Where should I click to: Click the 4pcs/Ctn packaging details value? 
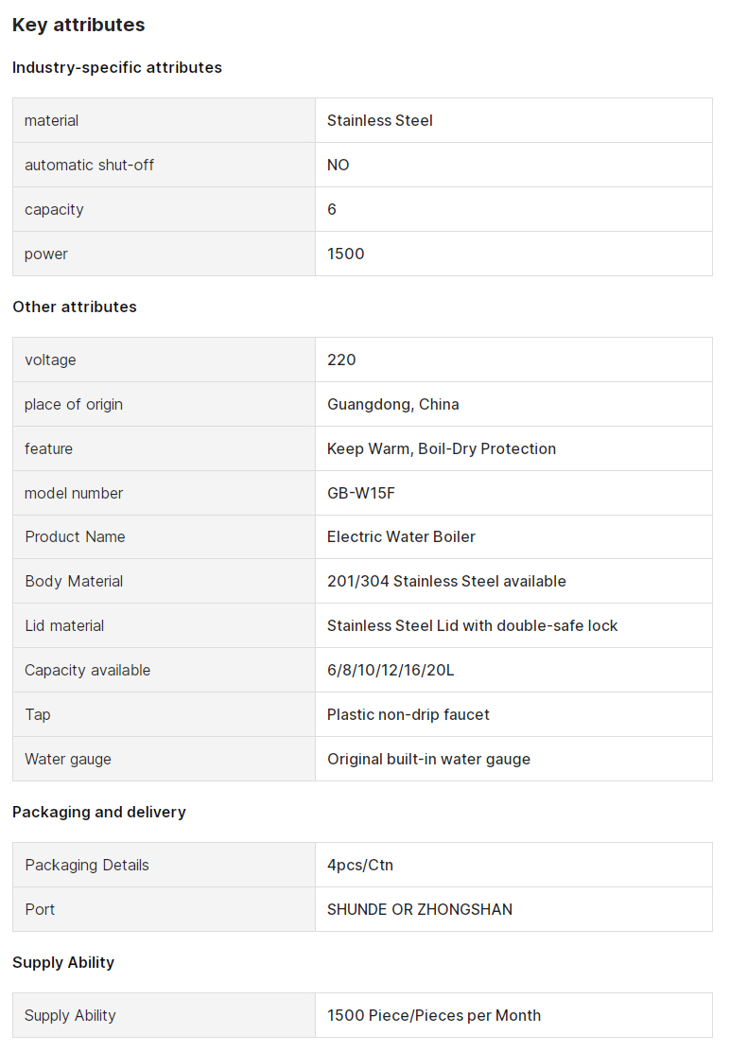pos(360,866)
